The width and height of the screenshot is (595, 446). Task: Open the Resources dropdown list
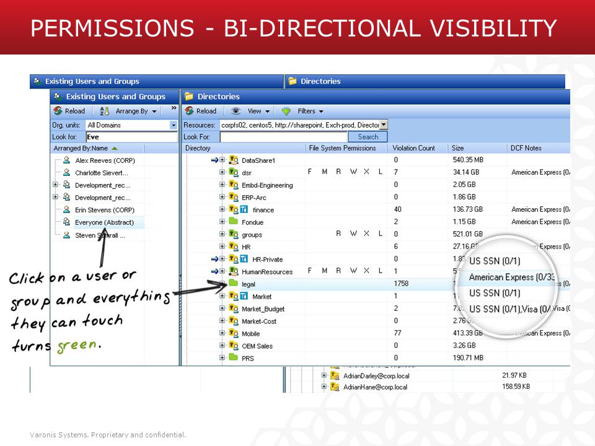pos(384,125)
